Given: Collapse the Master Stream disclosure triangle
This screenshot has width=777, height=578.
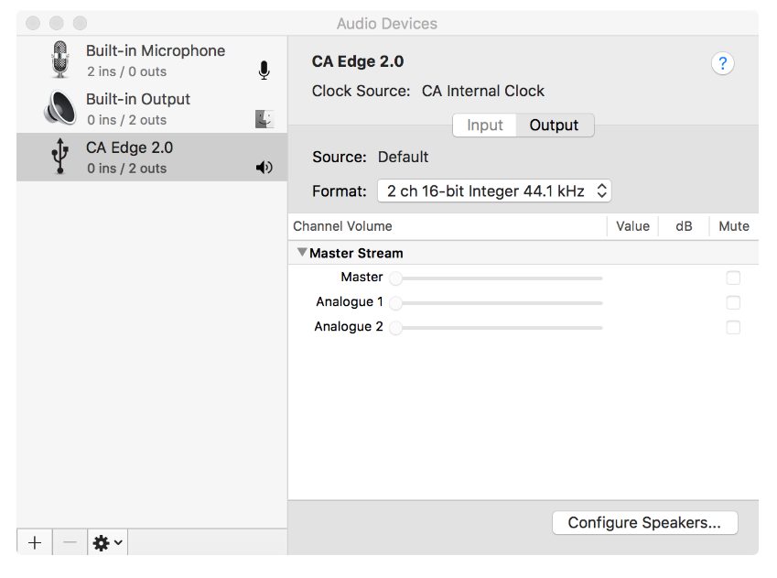Looking at the screenshot, I should [x=302, y=253].
